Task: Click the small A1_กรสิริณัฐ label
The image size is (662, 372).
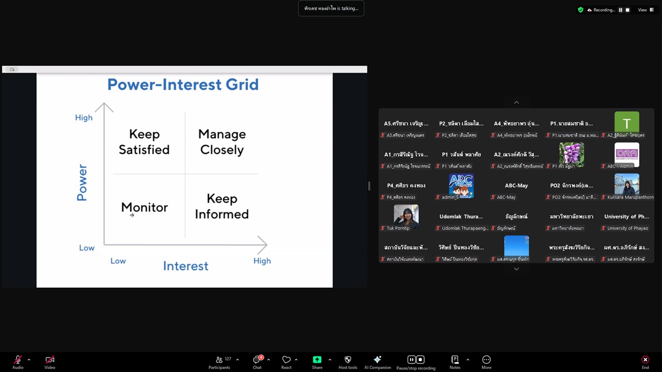Action: (x=408, y=166)
